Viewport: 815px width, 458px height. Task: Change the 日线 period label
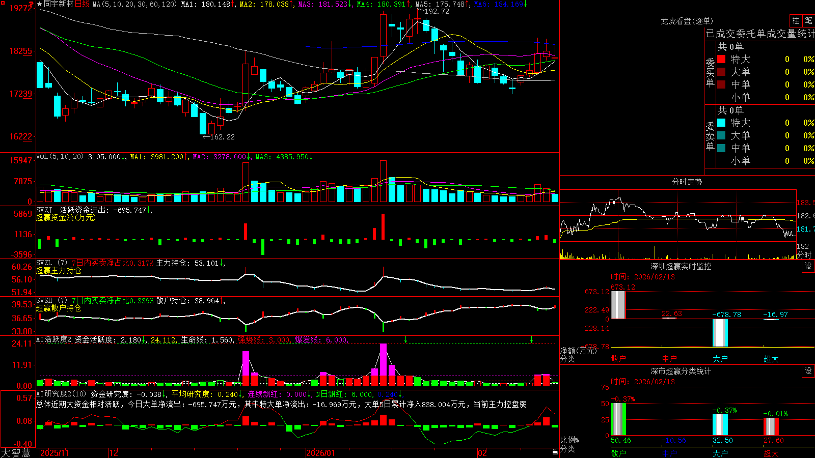pos(82,4)
